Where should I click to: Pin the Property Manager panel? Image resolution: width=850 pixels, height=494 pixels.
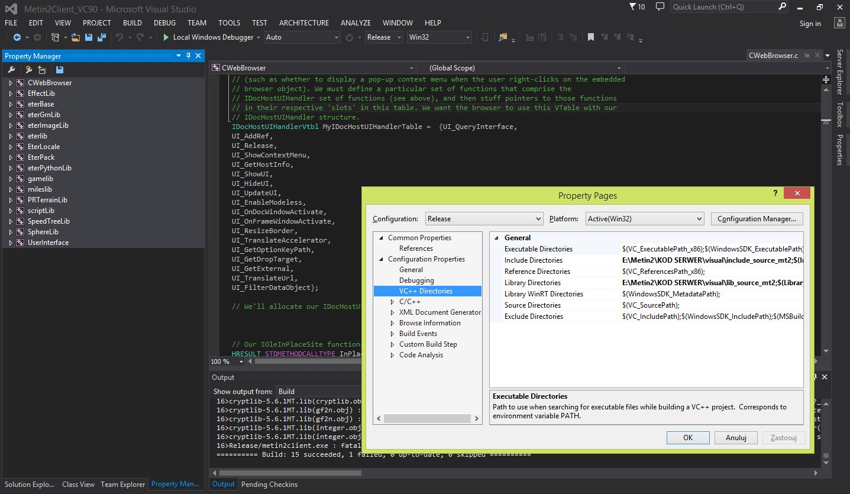pos(189,56)
